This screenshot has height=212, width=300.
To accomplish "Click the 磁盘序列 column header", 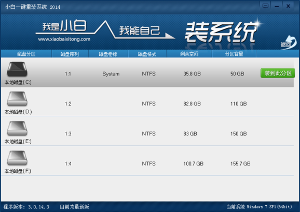I will coord(70,54).
